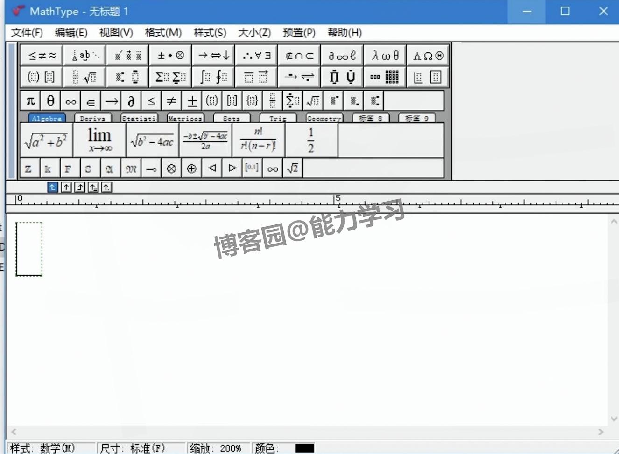Open the set theory symbols palette (∉∩⊂)
The height and width of the screenshot is (454, 619).
tap(300, 56)
